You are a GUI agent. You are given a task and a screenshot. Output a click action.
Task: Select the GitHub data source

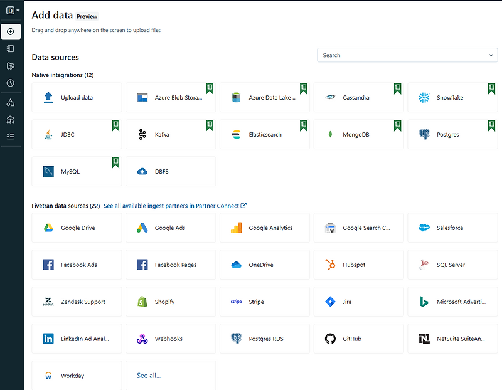358,339
